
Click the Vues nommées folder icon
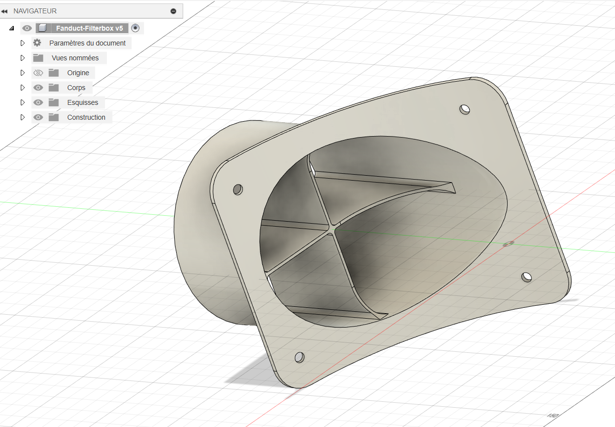click(38, 58)
